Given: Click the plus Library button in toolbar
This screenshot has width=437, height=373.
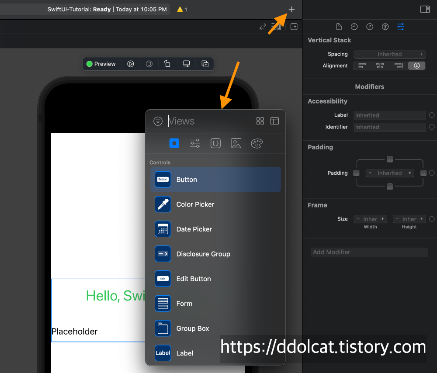Looking at the screenshot, I should (291, 9).
